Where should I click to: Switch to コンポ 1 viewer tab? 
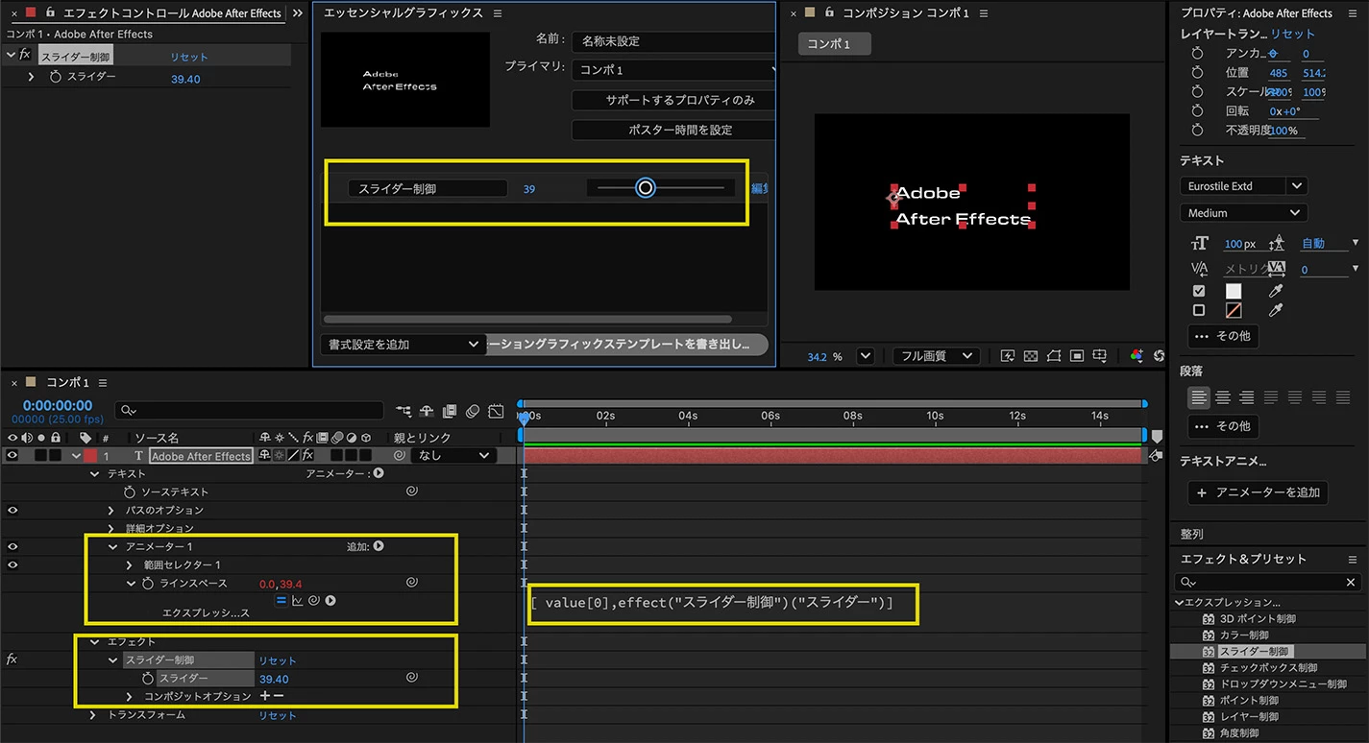(x=834, y=44)
